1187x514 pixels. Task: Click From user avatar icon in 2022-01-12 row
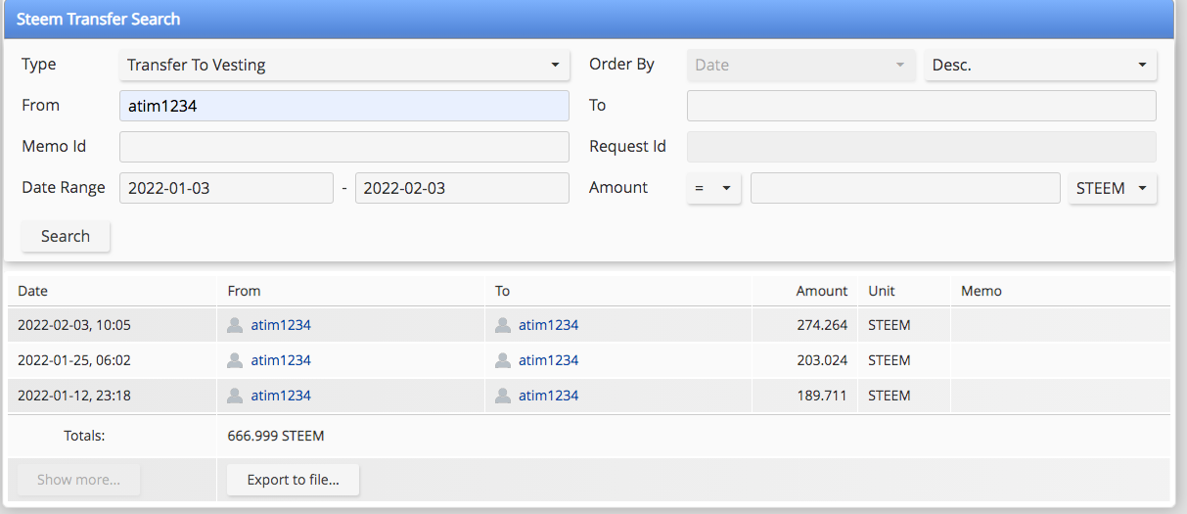235,396
